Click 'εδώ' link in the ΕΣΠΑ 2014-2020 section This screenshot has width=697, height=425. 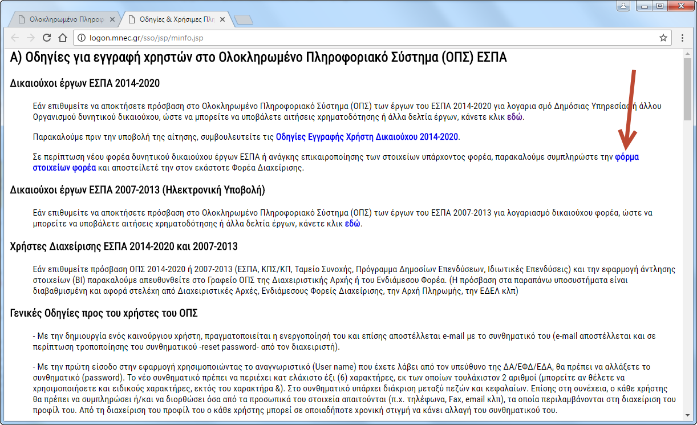point(514,118)
